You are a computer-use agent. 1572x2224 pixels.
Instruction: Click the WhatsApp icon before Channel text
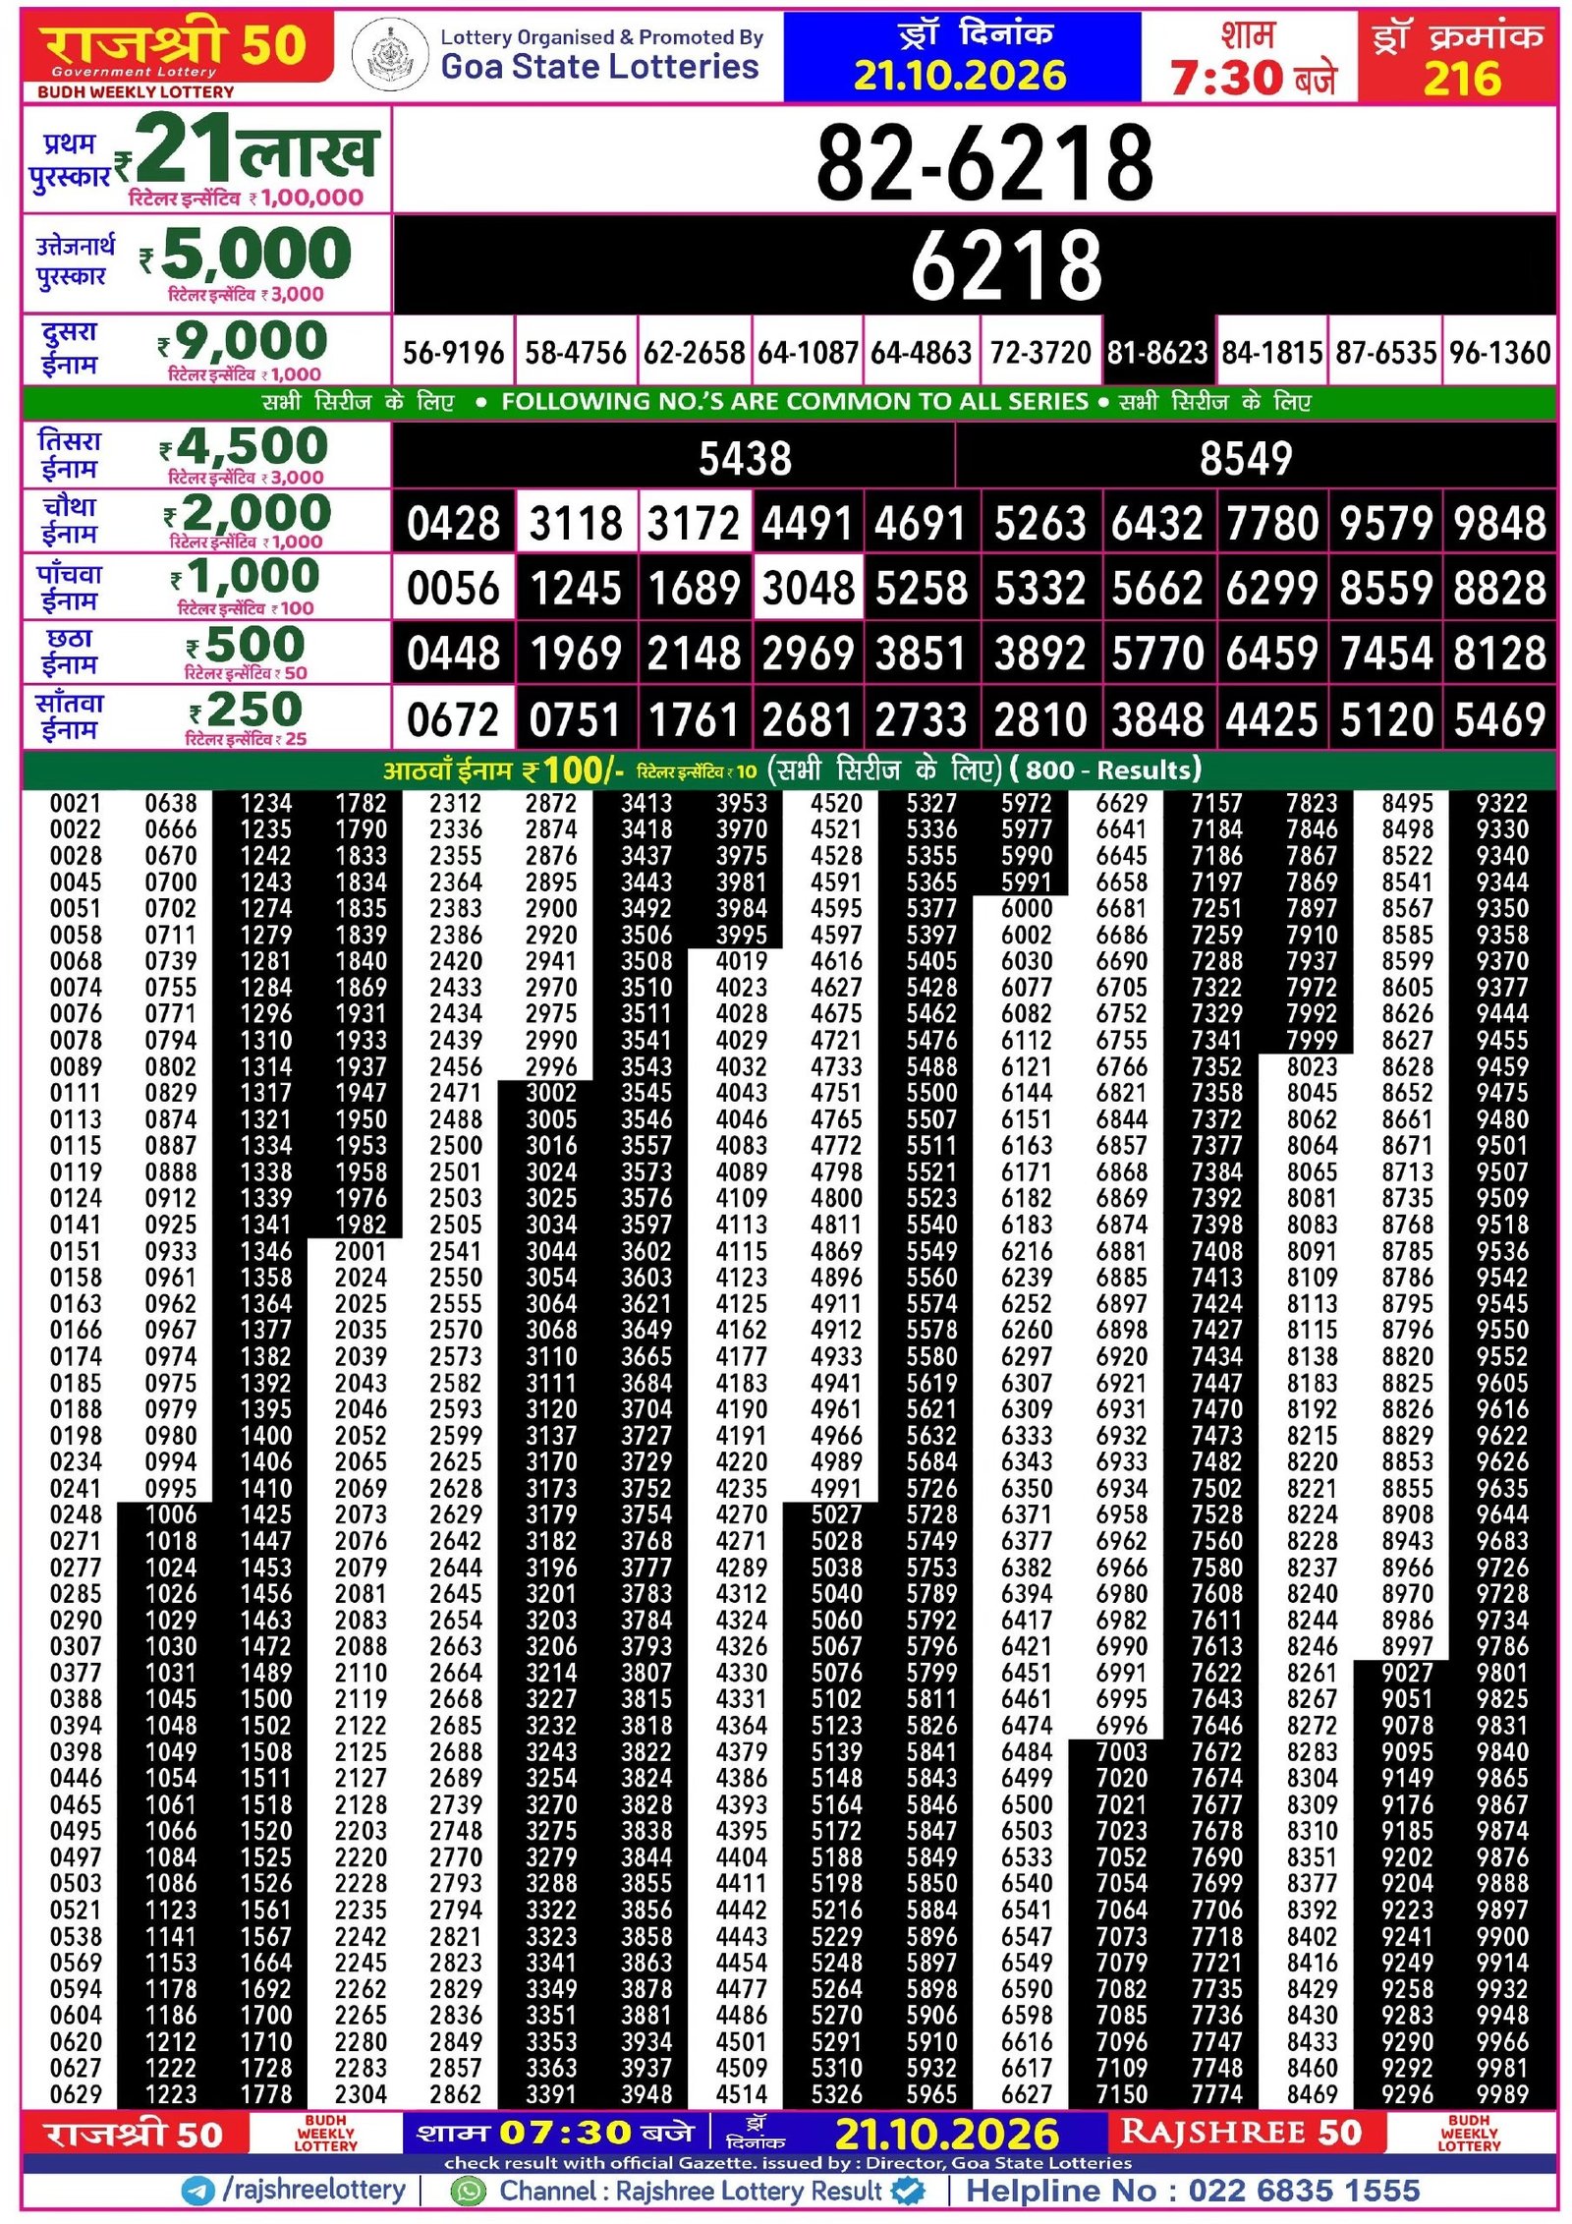468,2191
